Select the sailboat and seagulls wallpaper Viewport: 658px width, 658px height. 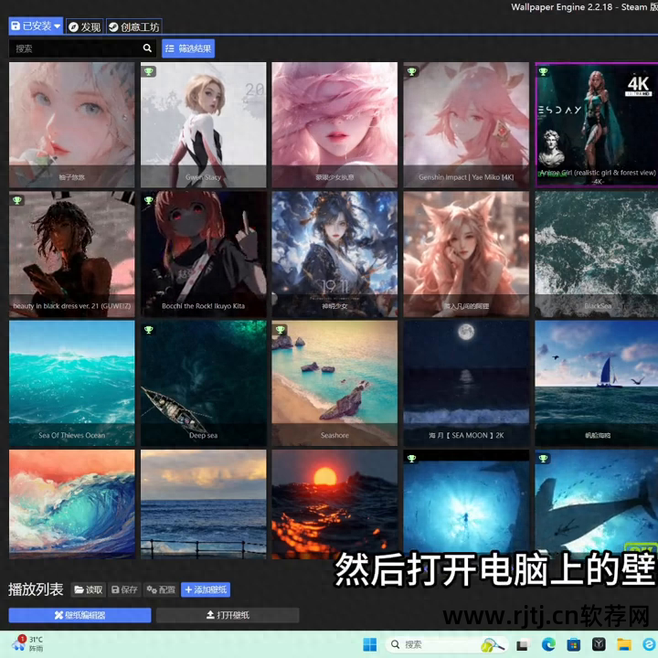click(597, 383)
